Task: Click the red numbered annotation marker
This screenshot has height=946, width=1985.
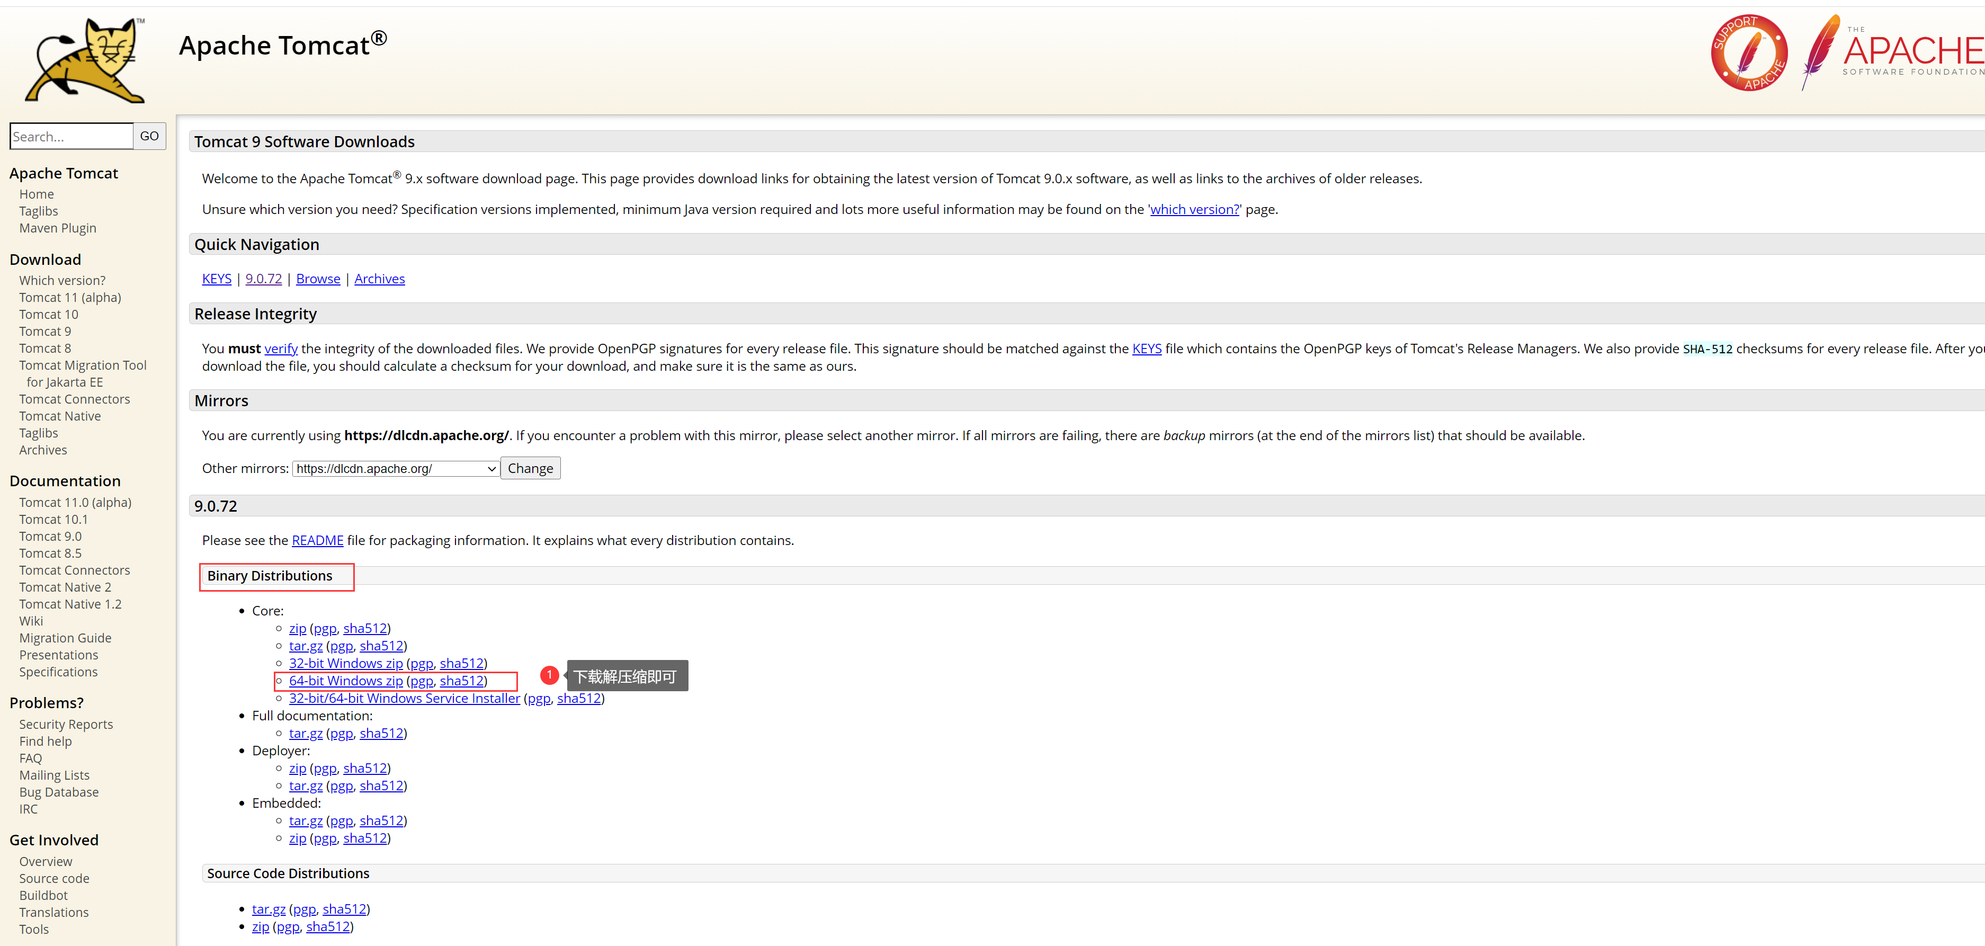Action: [549, 676]
